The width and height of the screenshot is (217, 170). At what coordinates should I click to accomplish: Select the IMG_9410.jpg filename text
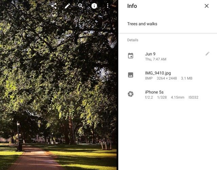pyautogui.click(x=158, y=73)
